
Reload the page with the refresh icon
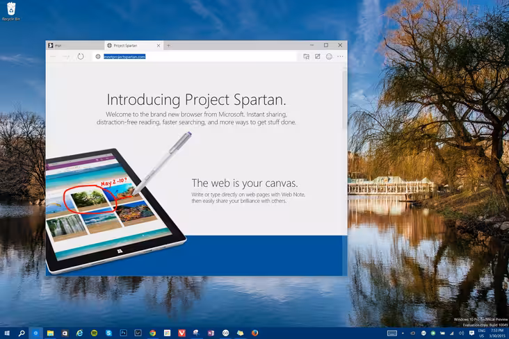coord(81,56)
